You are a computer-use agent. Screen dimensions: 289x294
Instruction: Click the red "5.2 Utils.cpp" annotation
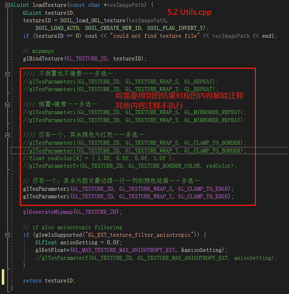(x=189, y=12)
